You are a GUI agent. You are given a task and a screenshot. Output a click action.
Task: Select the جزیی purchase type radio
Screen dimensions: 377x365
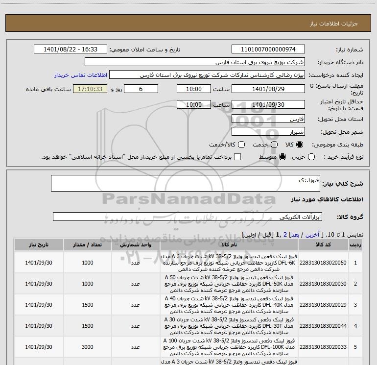click(311, 157)
